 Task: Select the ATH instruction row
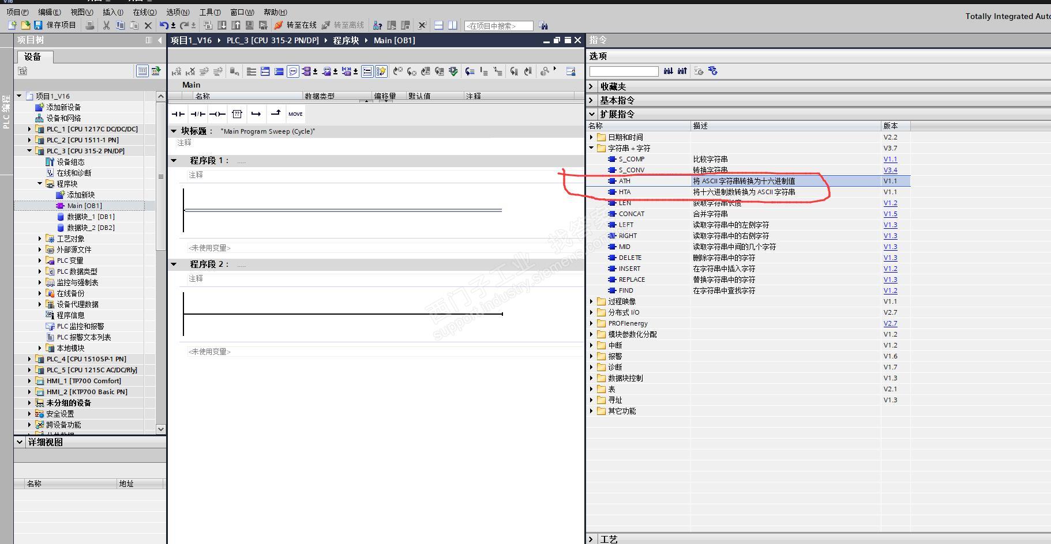tap(749, 181)
